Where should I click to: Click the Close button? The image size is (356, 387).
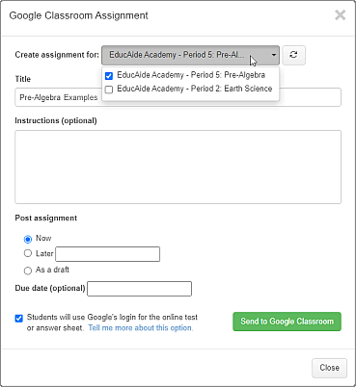pyautogui.click(x=329, y=368)
